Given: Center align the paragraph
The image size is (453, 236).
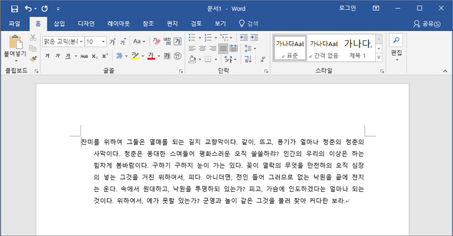Looking at the screenshot, I should (x=202, y=48).
